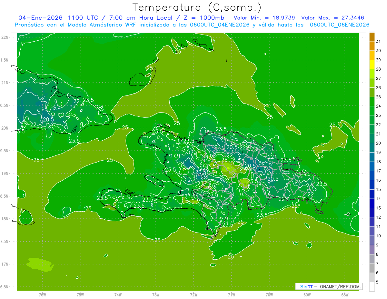Click the colorbar label '31'
This screenshot has width=387, height=299.
[378, 41]
